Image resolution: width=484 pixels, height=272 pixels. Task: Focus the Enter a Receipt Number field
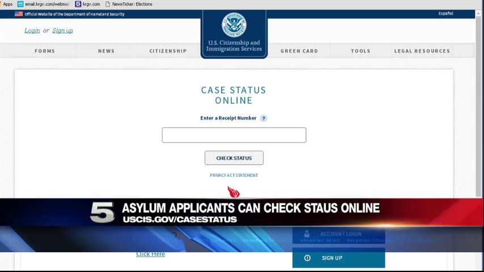coord(234,135)
